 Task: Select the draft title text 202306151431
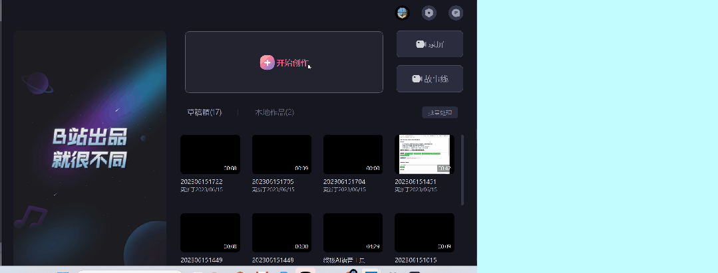point(416,181)
